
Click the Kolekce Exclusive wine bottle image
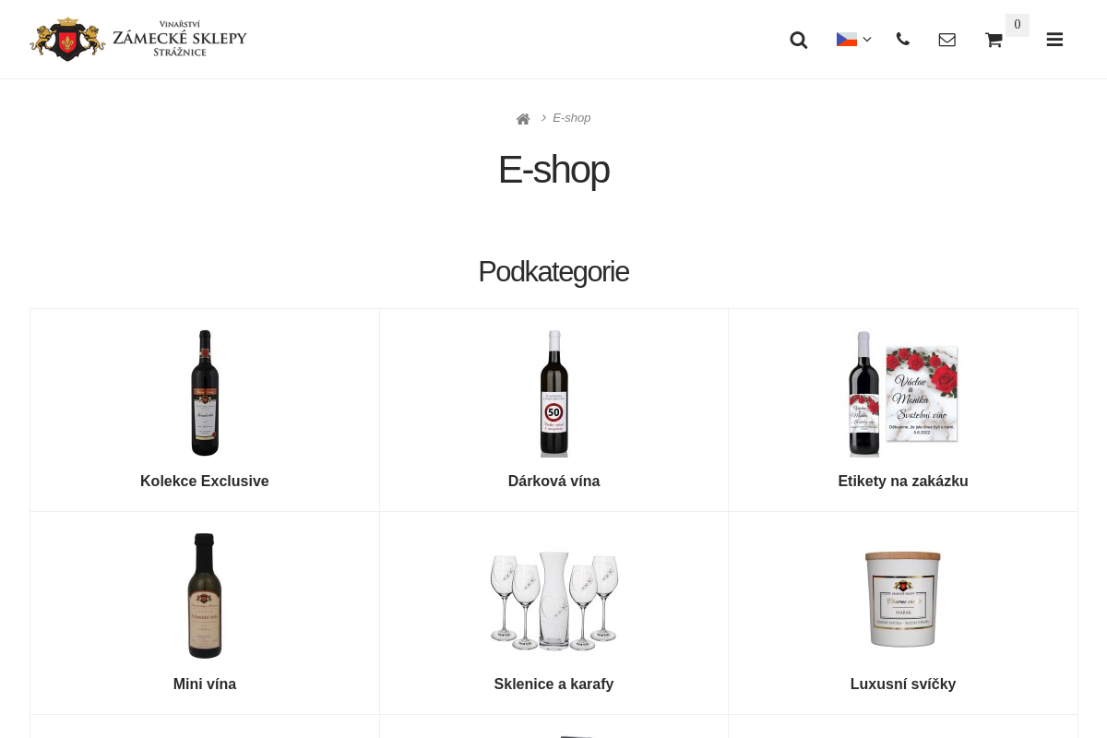tap(205, 393)
